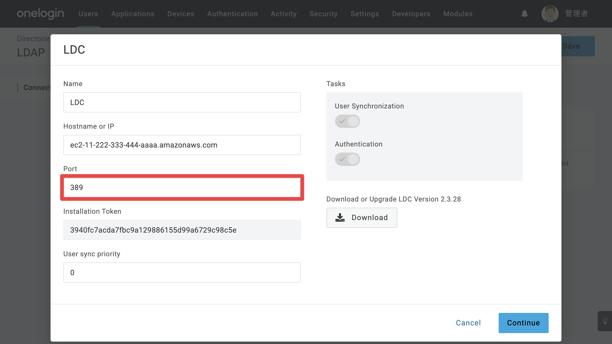This screenshot has height=344, width=612.
Task: Select the Connect sidebar tab
Action: point(37,87)
